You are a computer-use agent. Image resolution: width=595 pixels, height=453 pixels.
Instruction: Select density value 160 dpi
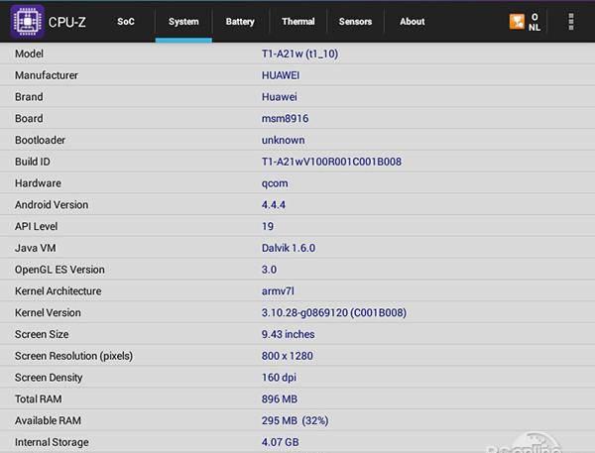pos(279,378)
